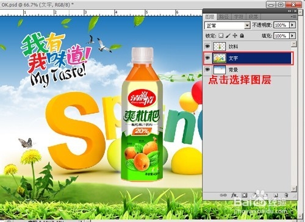Viewport: 305px width, 222px height.
Task: Click the 饮料 layer name
Action: pyautogui.click(x=233, y=46)
